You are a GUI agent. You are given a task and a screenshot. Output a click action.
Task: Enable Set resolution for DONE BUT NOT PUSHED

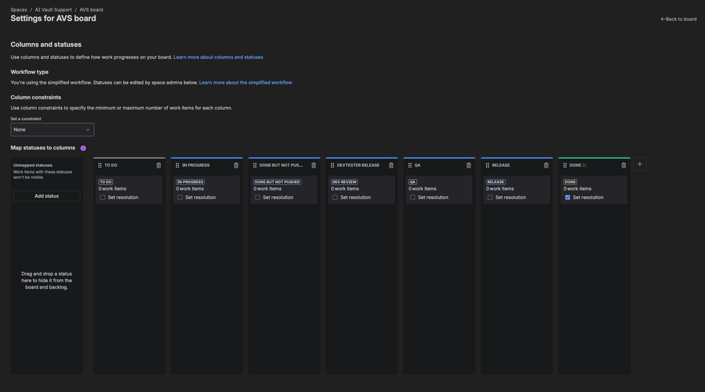[258, 197]
